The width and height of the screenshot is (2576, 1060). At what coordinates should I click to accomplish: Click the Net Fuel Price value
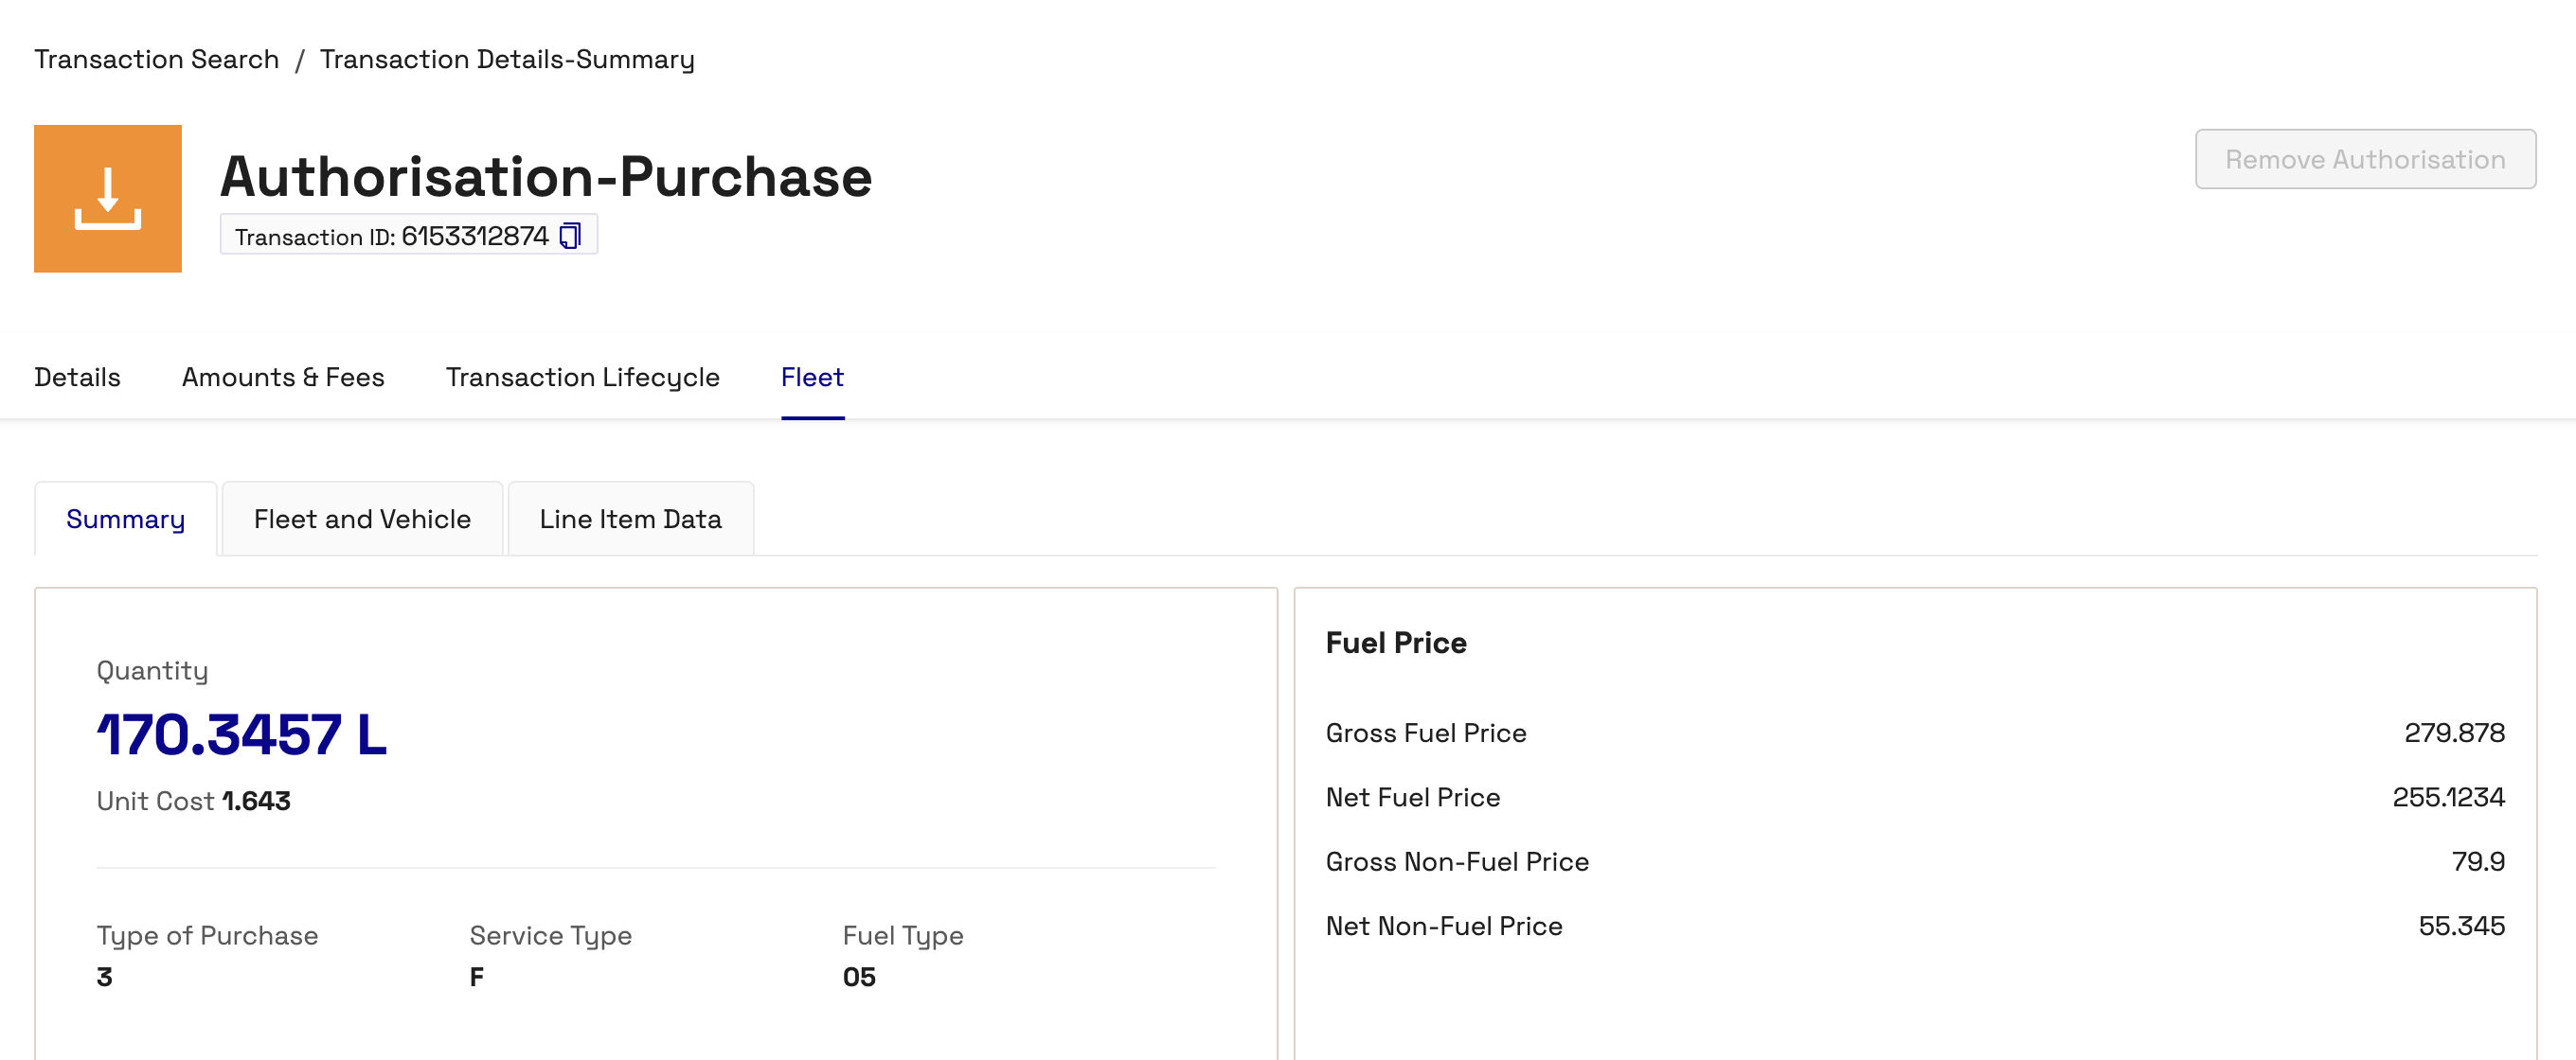[x=2448, y=796]
